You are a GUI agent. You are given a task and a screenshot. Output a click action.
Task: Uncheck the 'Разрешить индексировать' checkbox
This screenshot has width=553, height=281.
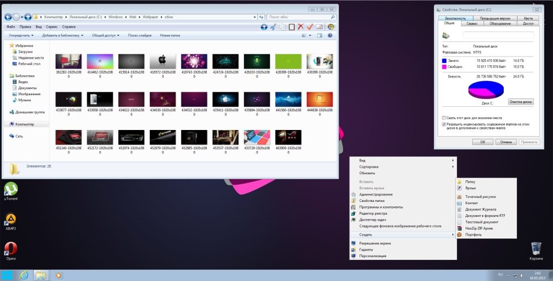tap(444, 124)
